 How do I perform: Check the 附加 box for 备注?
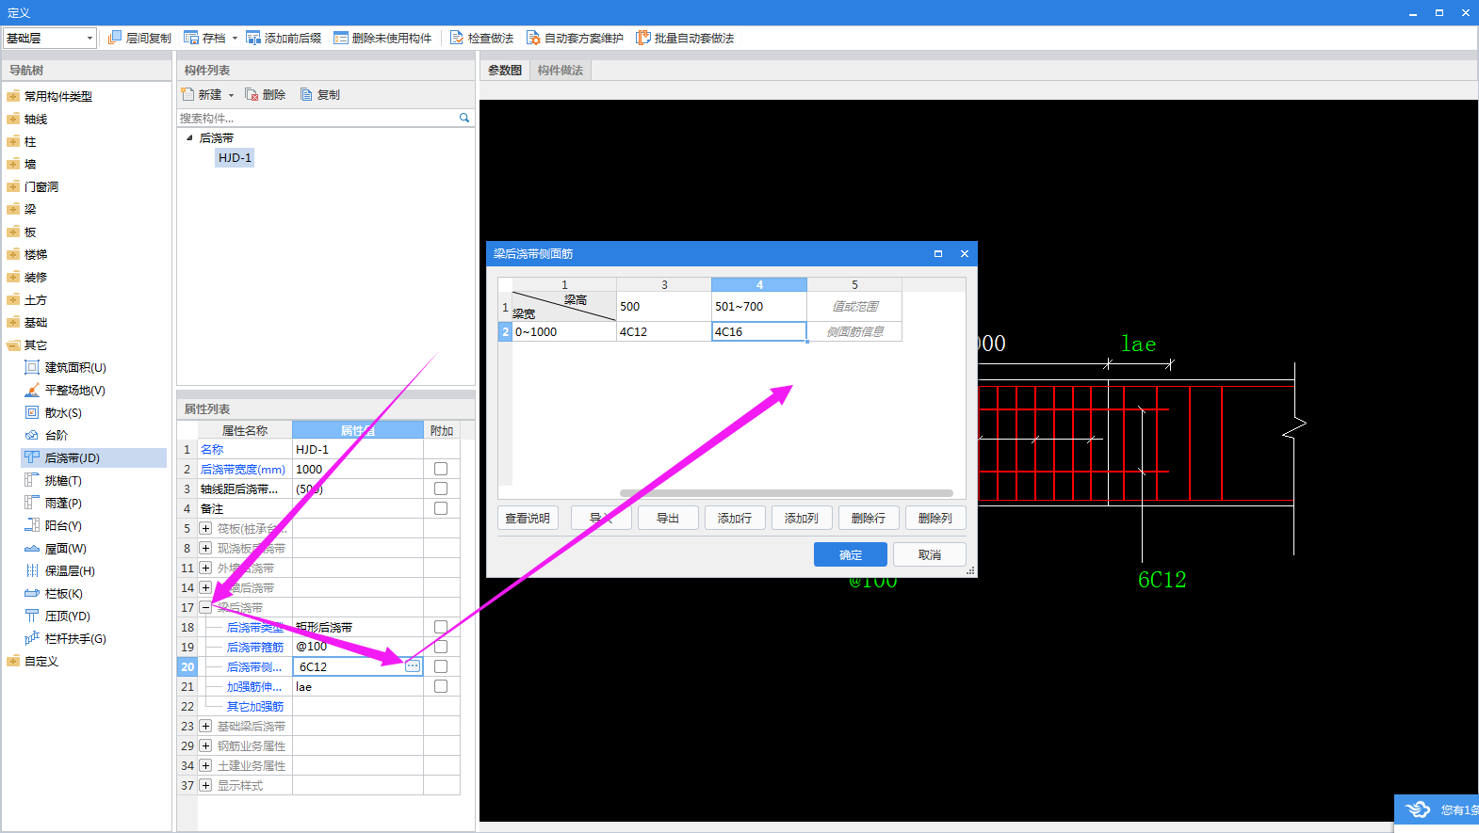click(440, 508)
